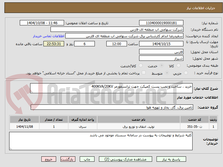This screenshot has height=167, width=223.
Task: Click the پاسخ به نیاز button
Action: coord(171,159)
